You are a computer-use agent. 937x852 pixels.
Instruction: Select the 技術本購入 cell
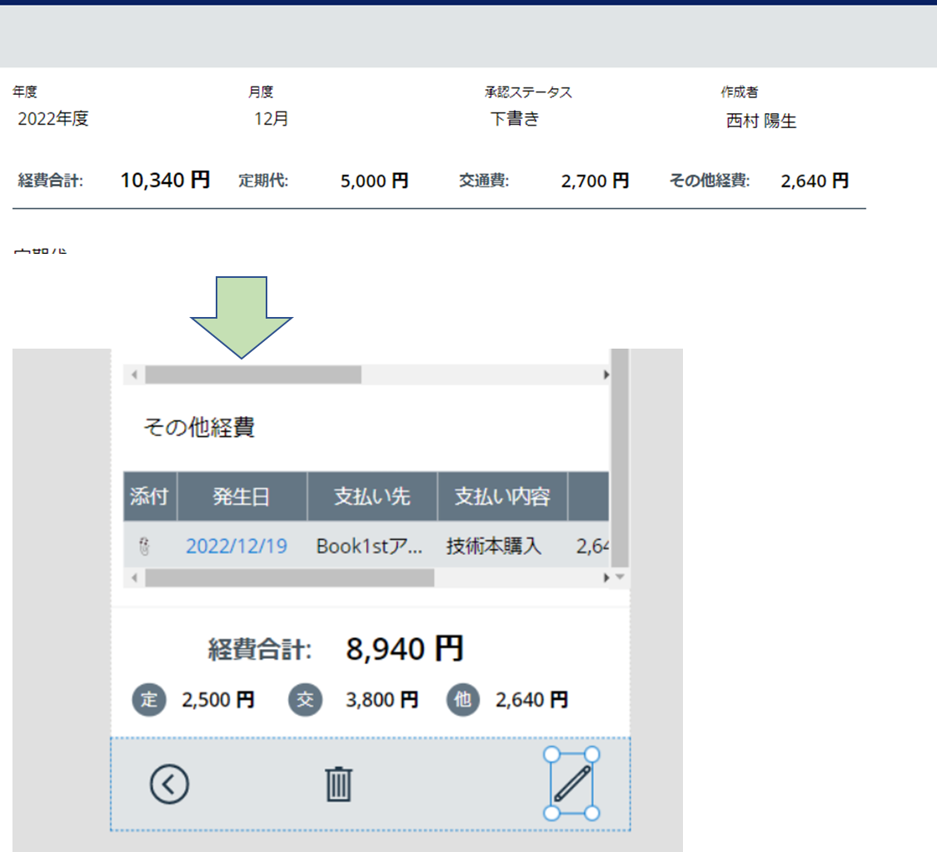[x=494, y=546]
